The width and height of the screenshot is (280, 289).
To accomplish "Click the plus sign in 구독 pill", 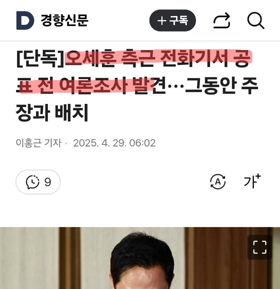I will pyautogui.click(x=162, y=20).
